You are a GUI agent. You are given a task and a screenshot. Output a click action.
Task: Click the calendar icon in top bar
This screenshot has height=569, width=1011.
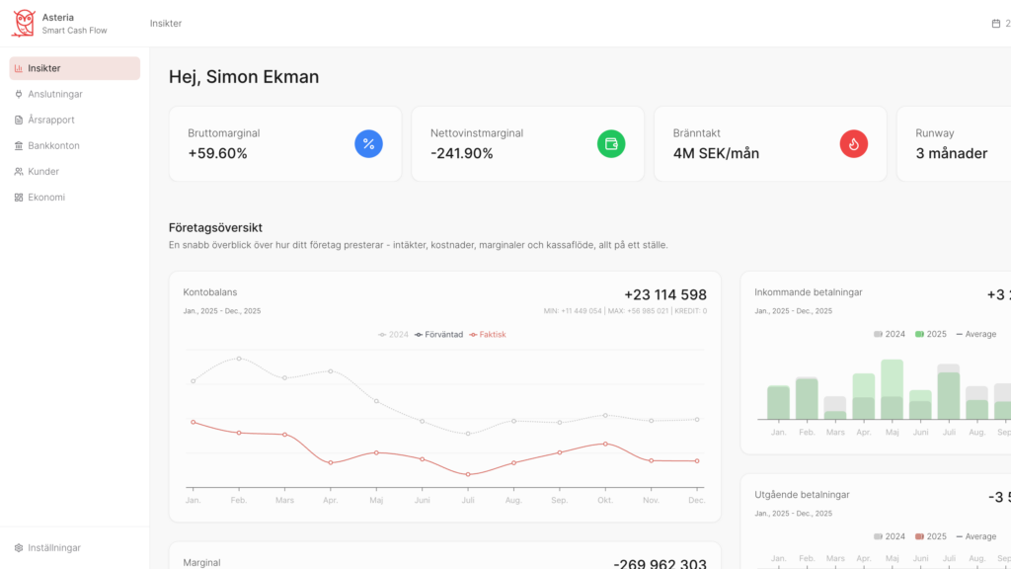pyautogui.click(x=996, y=24)
